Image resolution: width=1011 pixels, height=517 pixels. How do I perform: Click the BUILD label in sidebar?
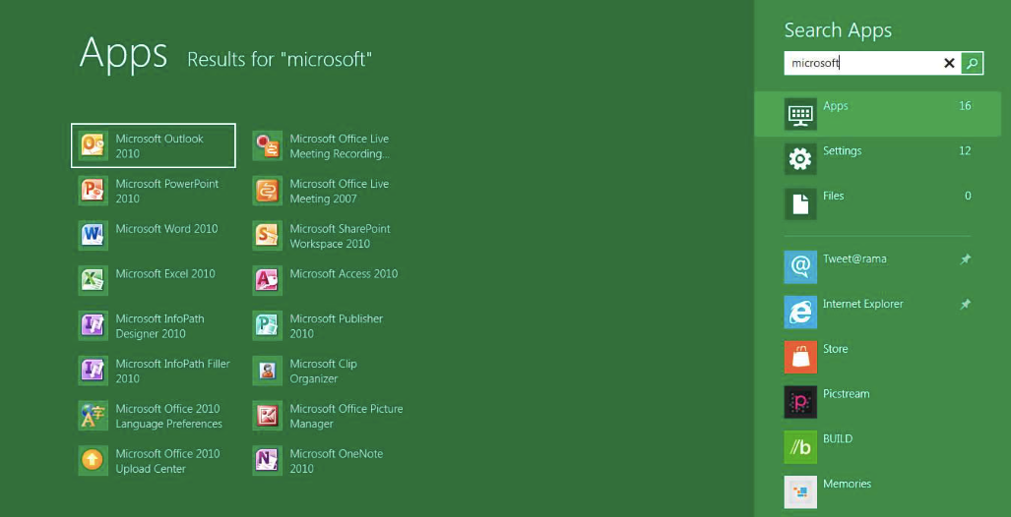(838, 439)
